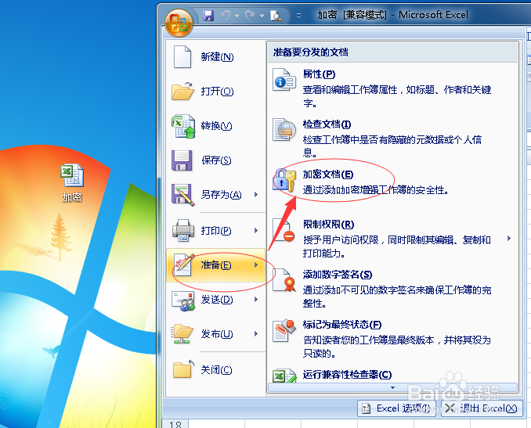Click the 发送(D) mail people icon
This screenshot has width=531, height=428.
tap(183, 300)
